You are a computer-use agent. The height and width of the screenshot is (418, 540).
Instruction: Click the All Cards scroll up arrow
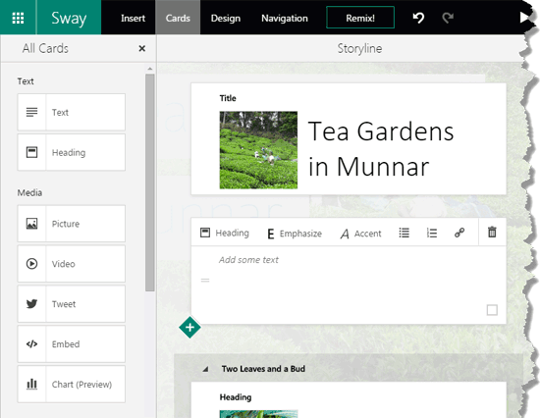pos(150,69)
